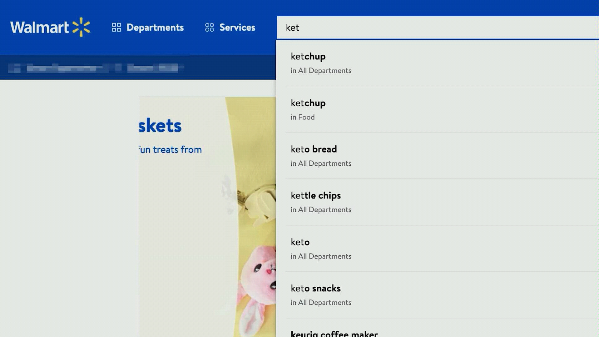Click into the search field containing 'ket'
This screenshot has width=599, height=337.
click(438, 28)
